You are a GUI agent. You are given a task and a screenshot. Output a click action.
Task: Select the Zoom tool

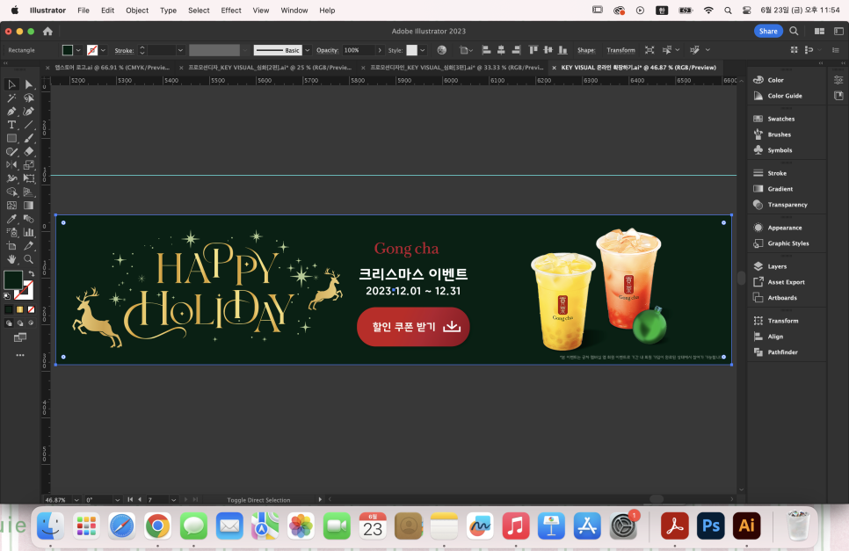point(29,259)
